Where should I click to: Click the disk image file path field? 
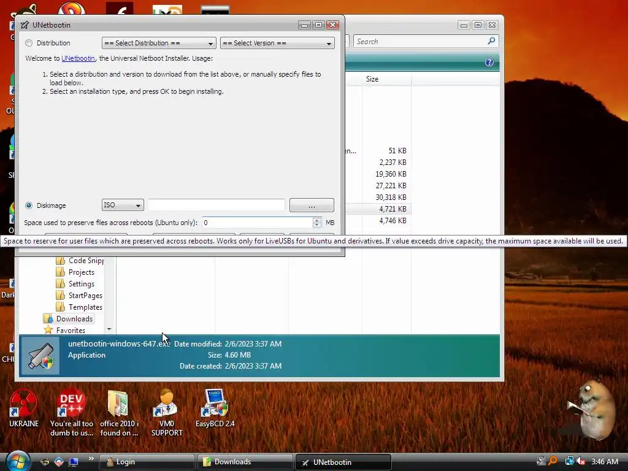tap(216, 205)
